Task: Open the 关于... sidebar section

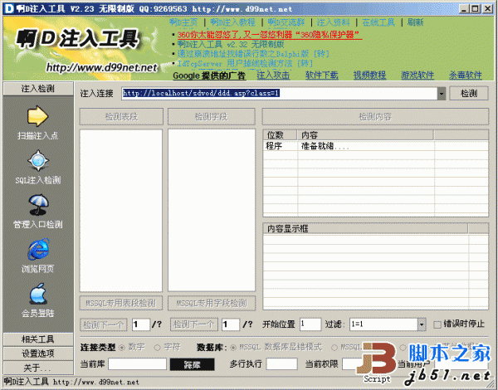Action: pos(38,368)
